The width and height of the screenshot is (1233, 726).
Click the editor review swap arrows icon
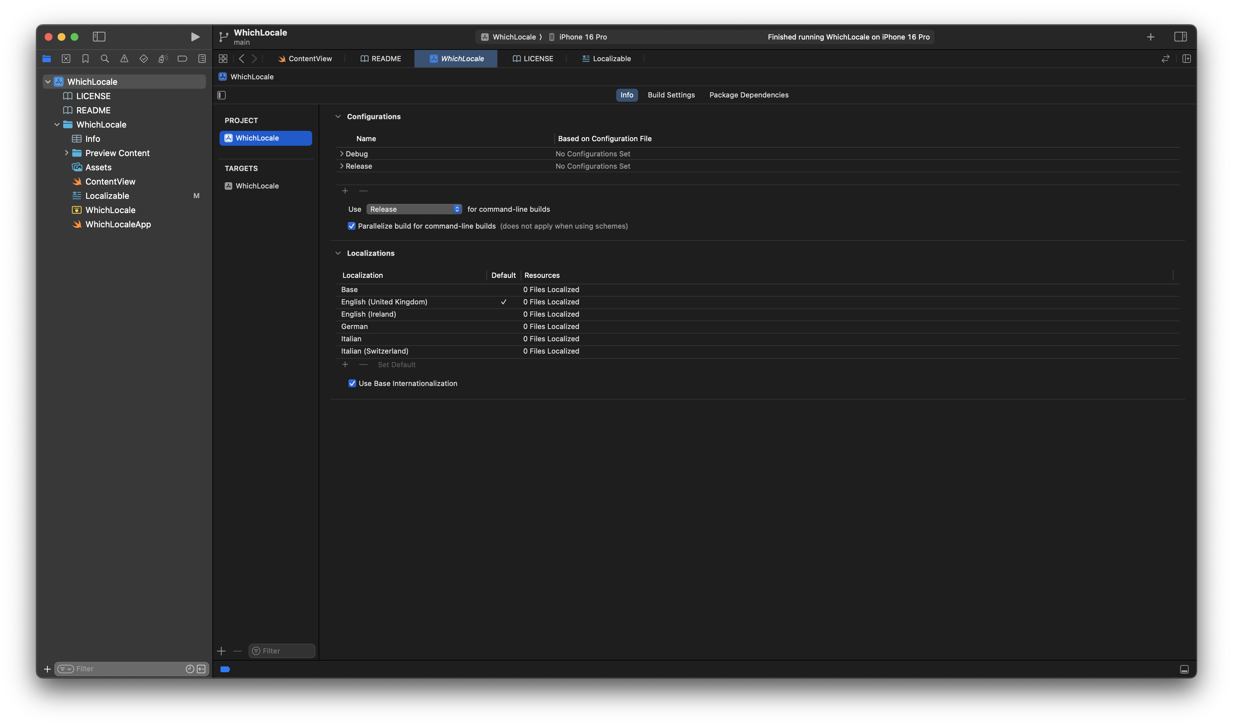[1165, 59]
